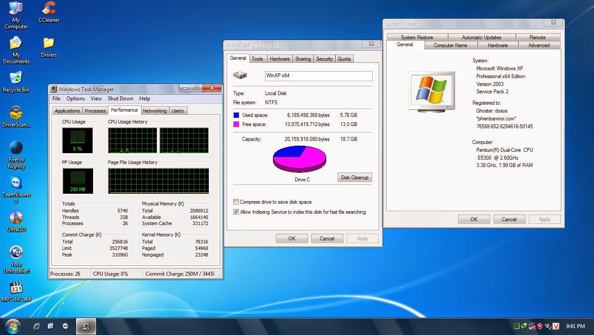Open the Quota tab
594x335 pixels.
pyautogui.click(x=344, y=59)
